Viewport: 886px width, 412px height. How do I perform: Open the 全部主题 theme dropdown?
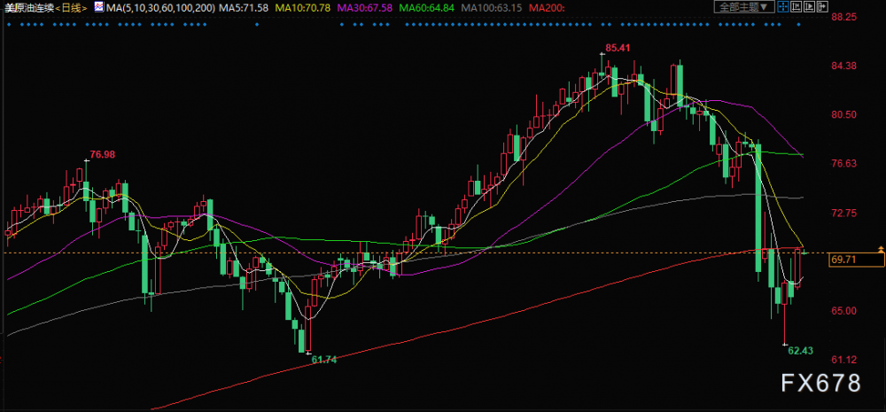coord(744,7)
